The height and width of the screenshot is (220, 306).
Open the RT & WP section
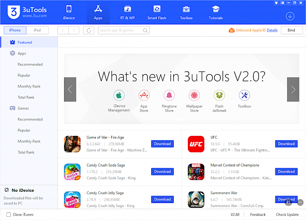[x=127, y=13]
